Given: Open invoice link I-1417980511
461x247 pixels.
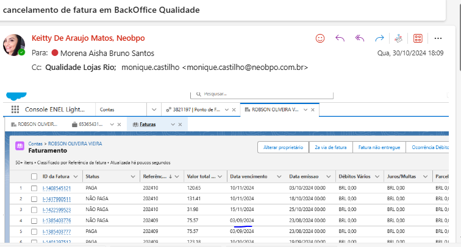Looking at the screenshot, I should pyautogui.click(x=57, y=199).
